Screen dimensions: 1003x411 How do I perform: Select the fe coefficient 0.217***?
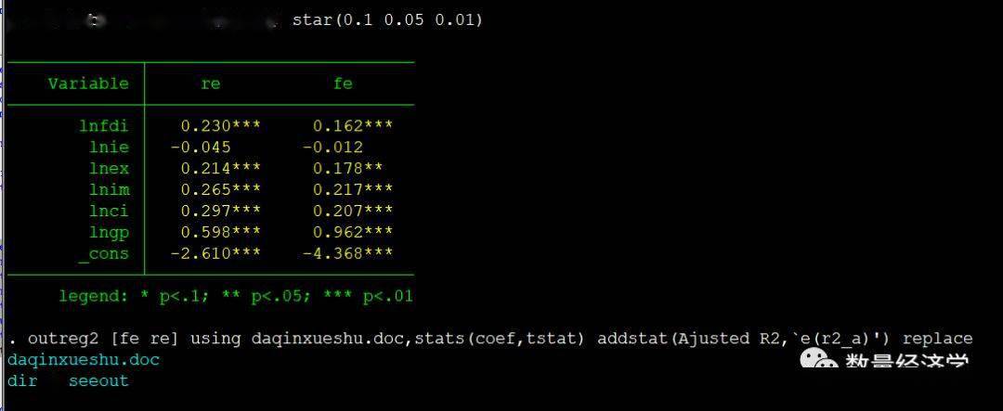353,189
